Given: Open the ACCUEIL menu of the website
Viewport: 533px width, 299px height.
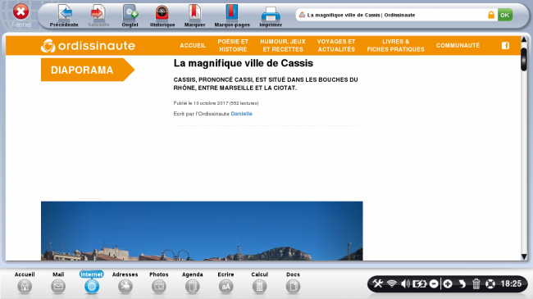Looking at the screenshot, I should click(193, 46).
